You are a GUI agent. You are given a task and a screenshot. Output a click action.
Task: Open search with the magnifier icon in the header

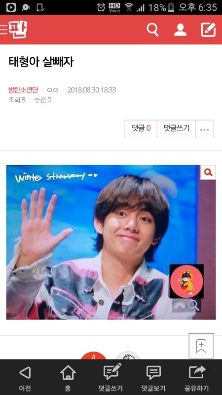152,30
